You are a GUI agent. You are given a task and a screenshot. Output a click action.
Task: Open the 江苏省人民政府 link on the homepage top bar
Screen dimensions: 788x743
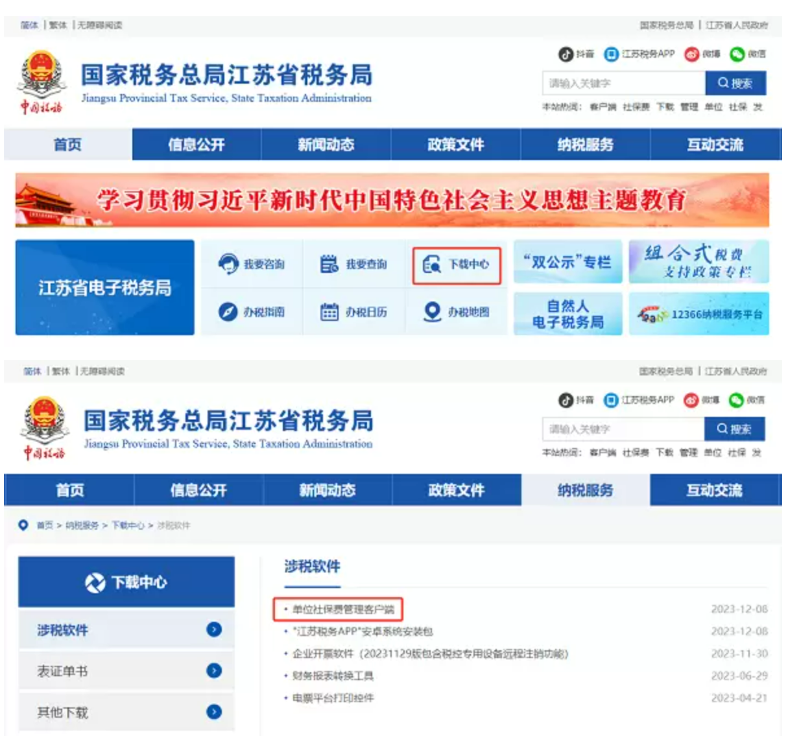737,25
